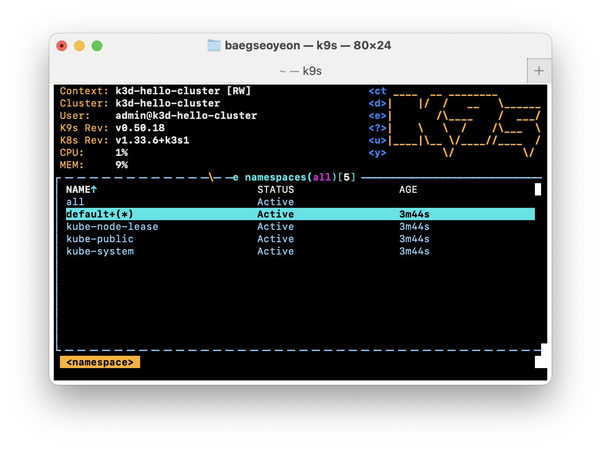Click the CPU usage value '1%'
This screenshot has width=601, height=450.
pyautogui.click(x=122, y=152)
